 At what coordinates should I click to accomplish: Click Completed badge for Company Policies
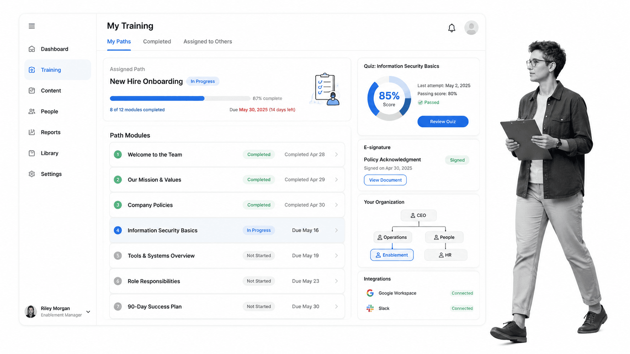point(259,205)
